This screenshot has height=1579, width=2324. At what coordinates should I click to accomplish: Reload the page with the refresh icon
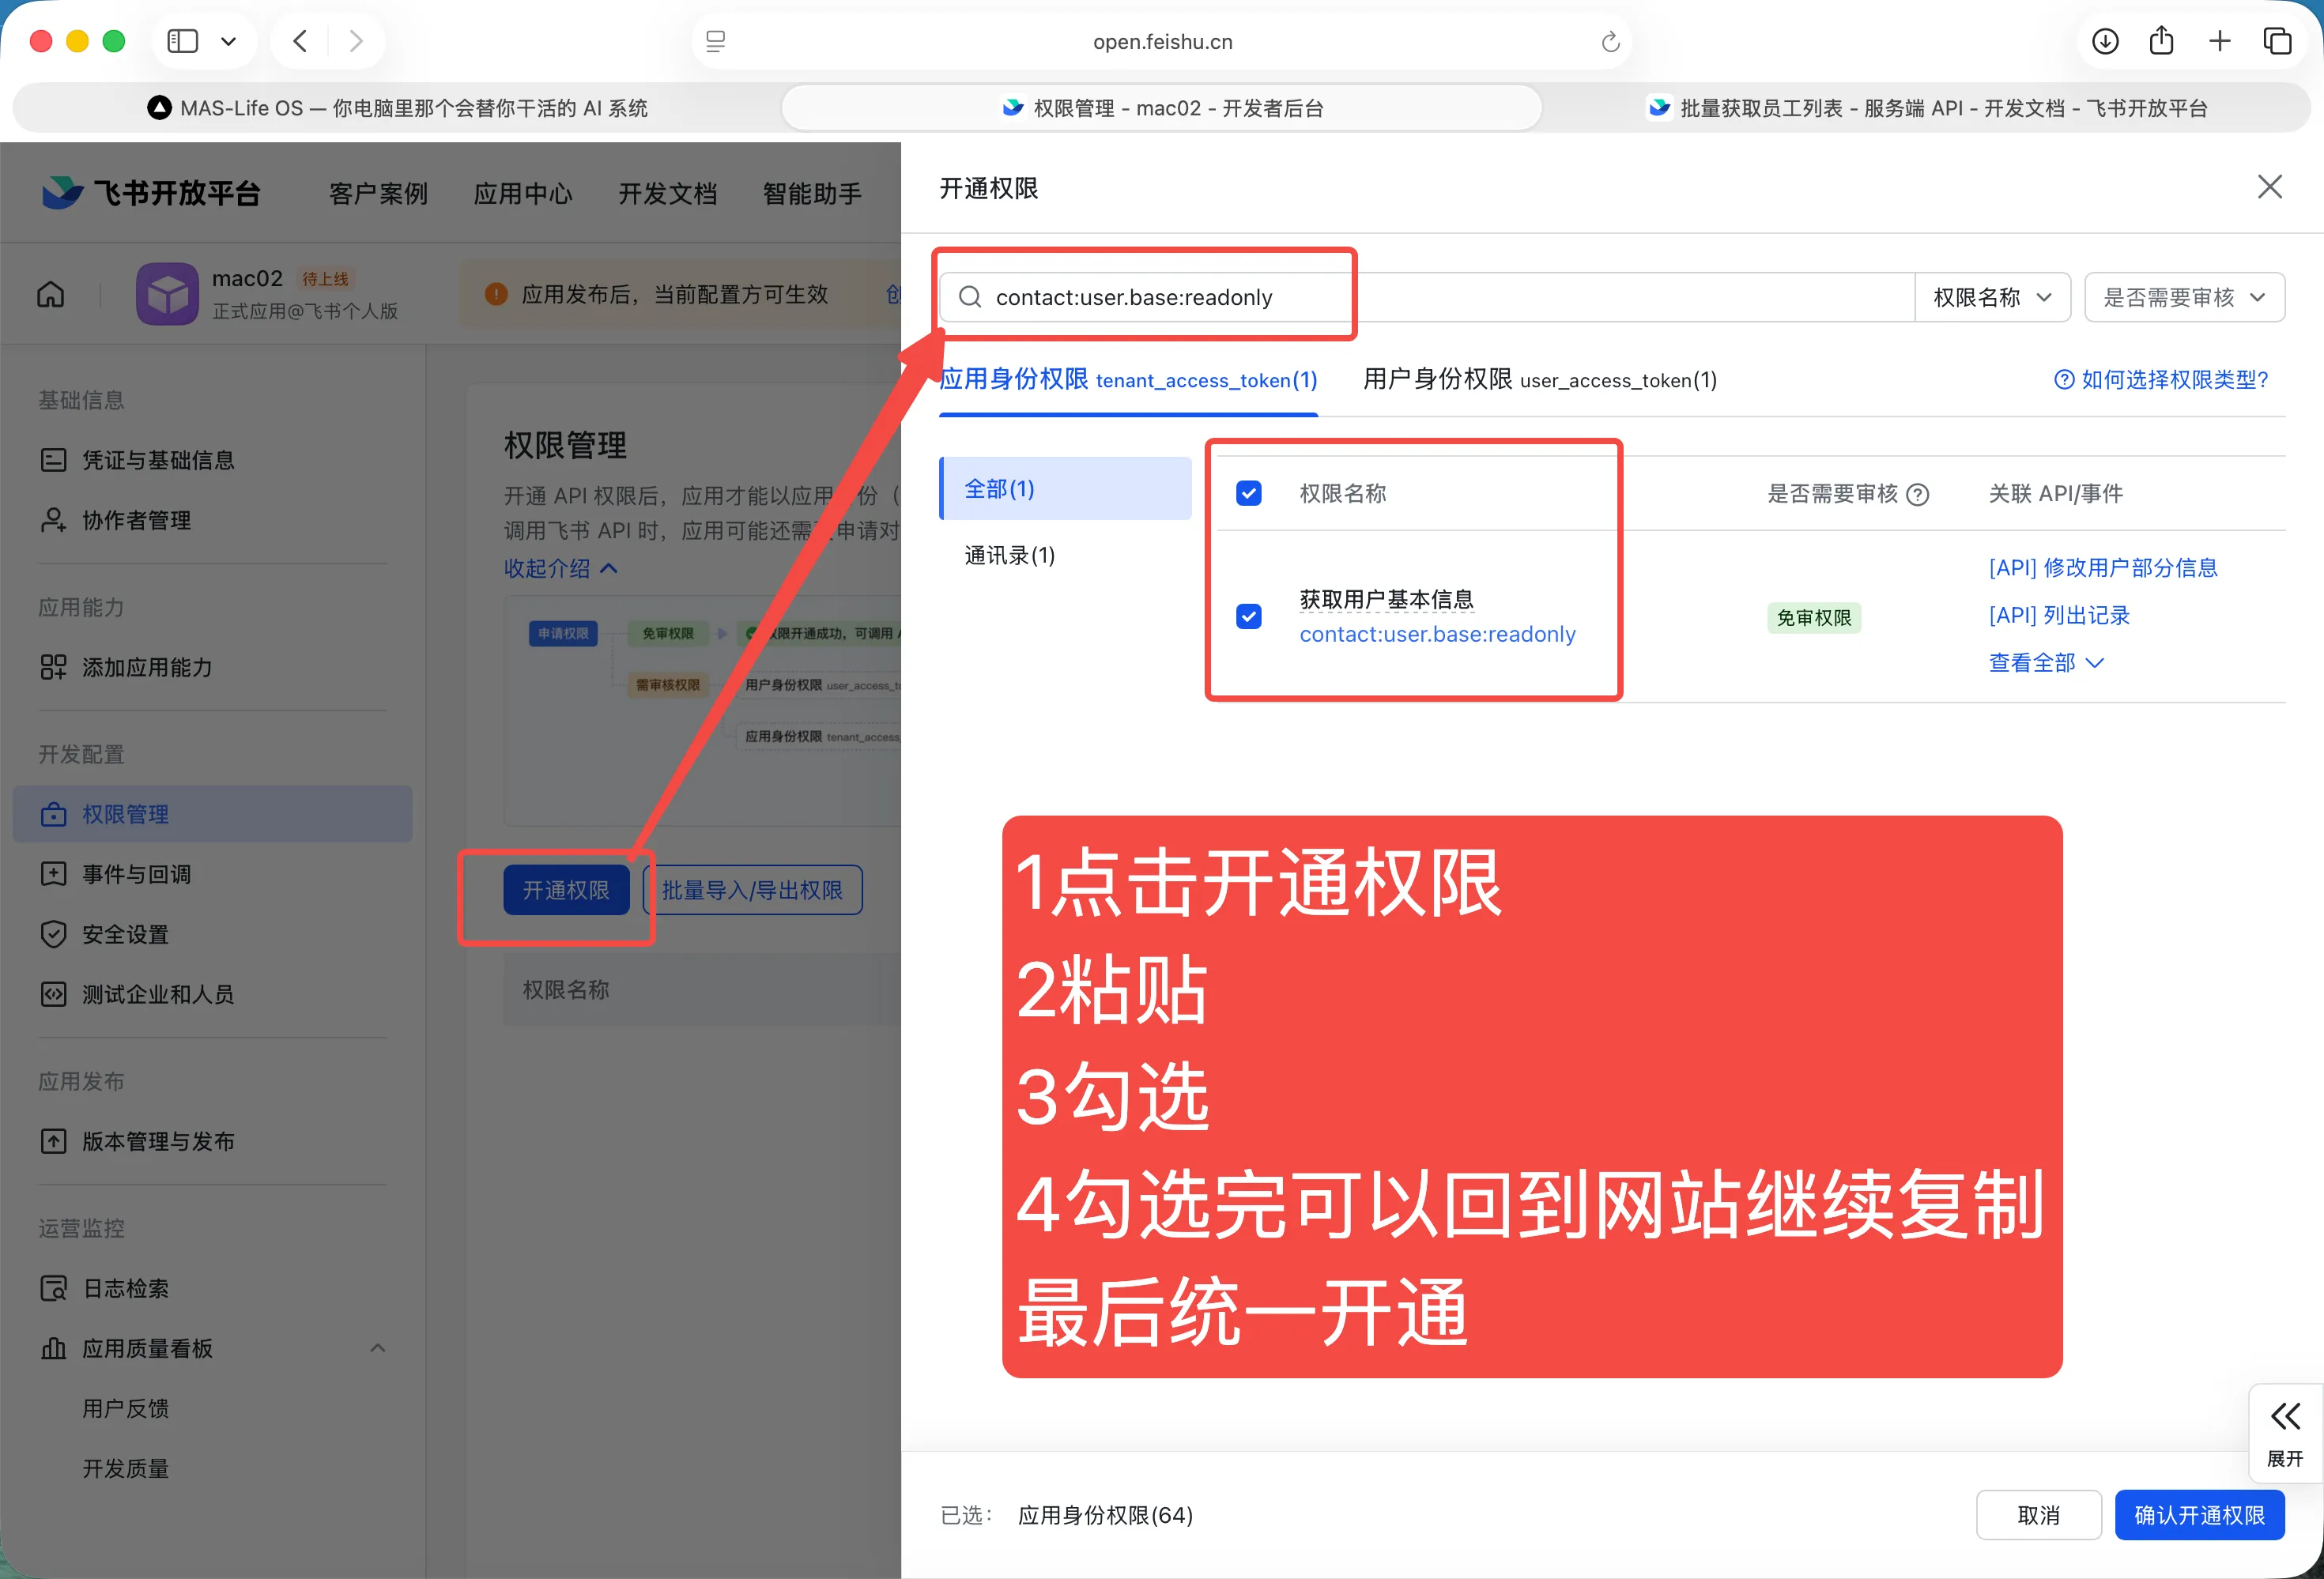point(1609,41)
